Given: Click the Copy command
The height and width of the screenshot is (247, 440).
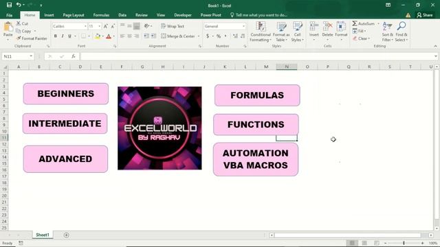Looking at the screenshot, I should [23, 31].
